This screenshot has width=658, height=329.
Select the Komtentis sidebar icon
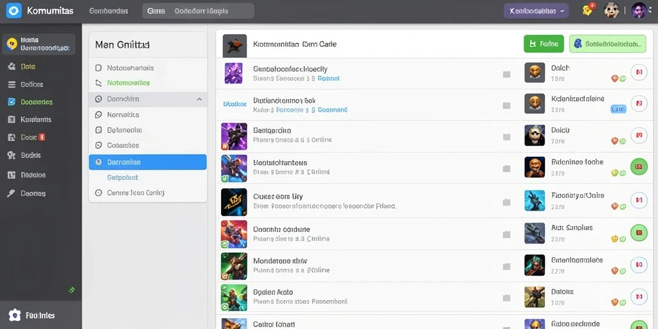pyautogui.click(x=12, y=120)
